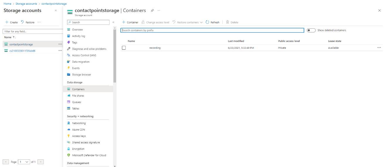
Task: Sort by Lease state column header
Action: [335, 41]
